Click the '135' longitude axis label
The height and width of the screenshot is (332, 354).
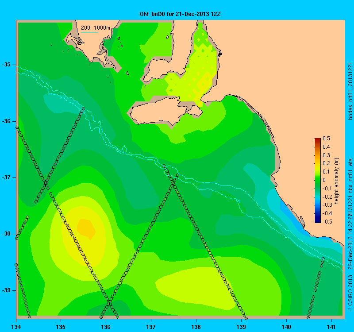click(x=61, y=327)
